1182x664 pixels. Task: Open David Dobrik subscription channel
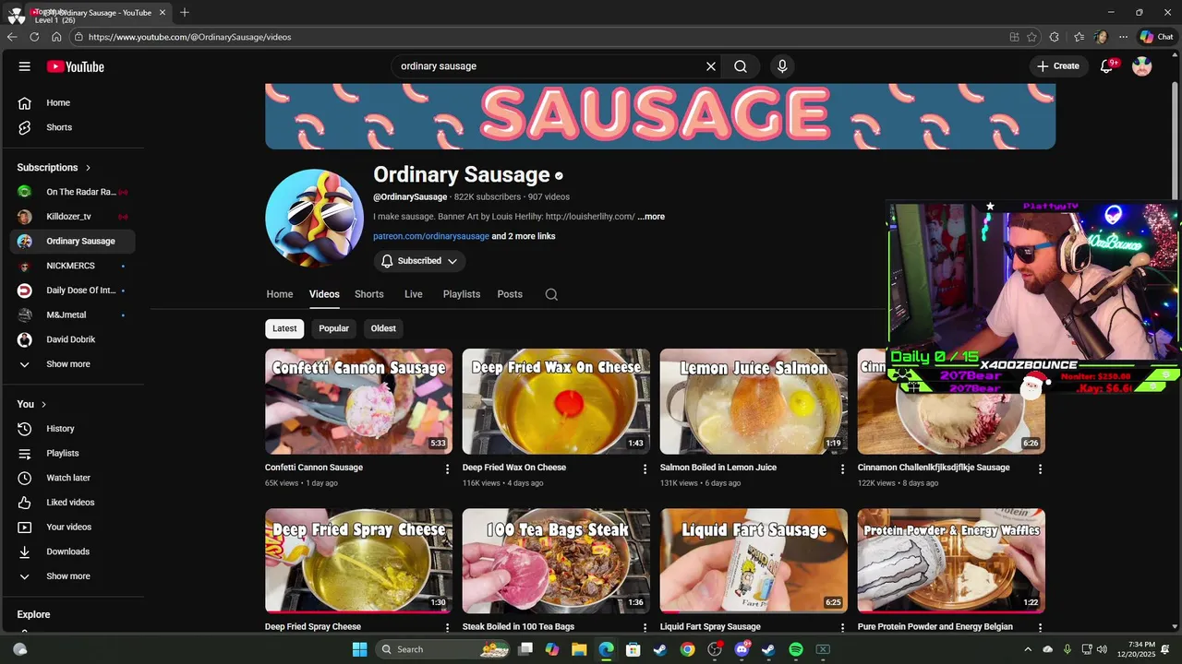[72, 339]
